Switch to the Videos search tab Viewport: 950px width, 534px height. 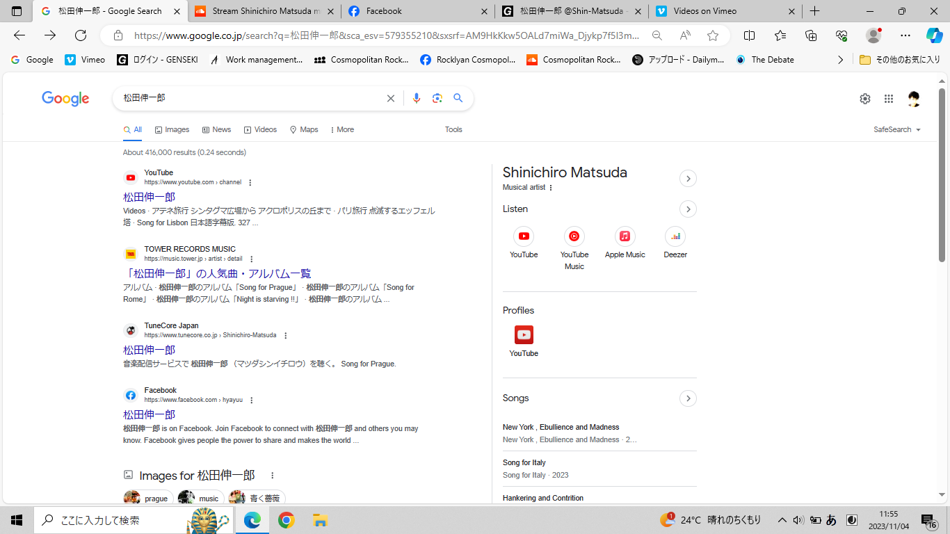[260, 130]
